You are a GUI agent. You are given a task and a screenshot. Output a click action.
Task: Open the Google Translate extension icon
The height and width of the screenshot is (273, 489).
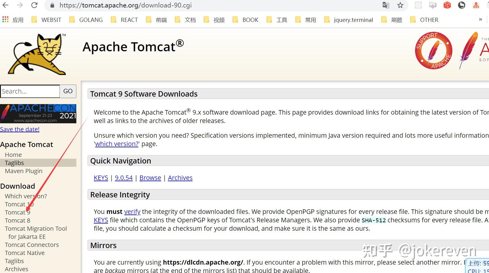click(x=386, y=5)
